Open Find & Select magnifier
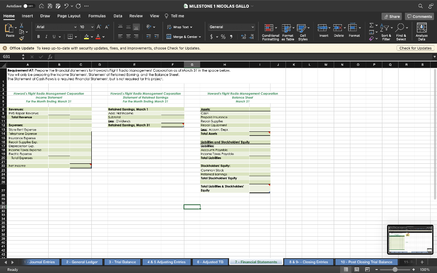Viewport: 437px width, 273px height. click(x=401, y=32)
